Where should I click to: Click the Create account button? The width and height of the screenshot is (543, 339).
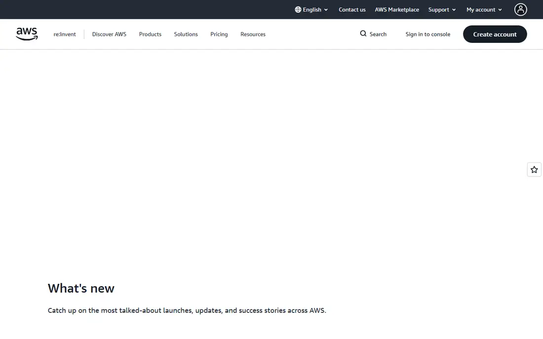tap(495, 34)
